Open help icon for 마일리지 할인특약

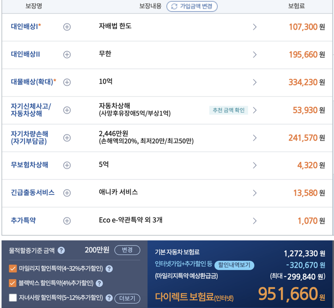[109, 269]
